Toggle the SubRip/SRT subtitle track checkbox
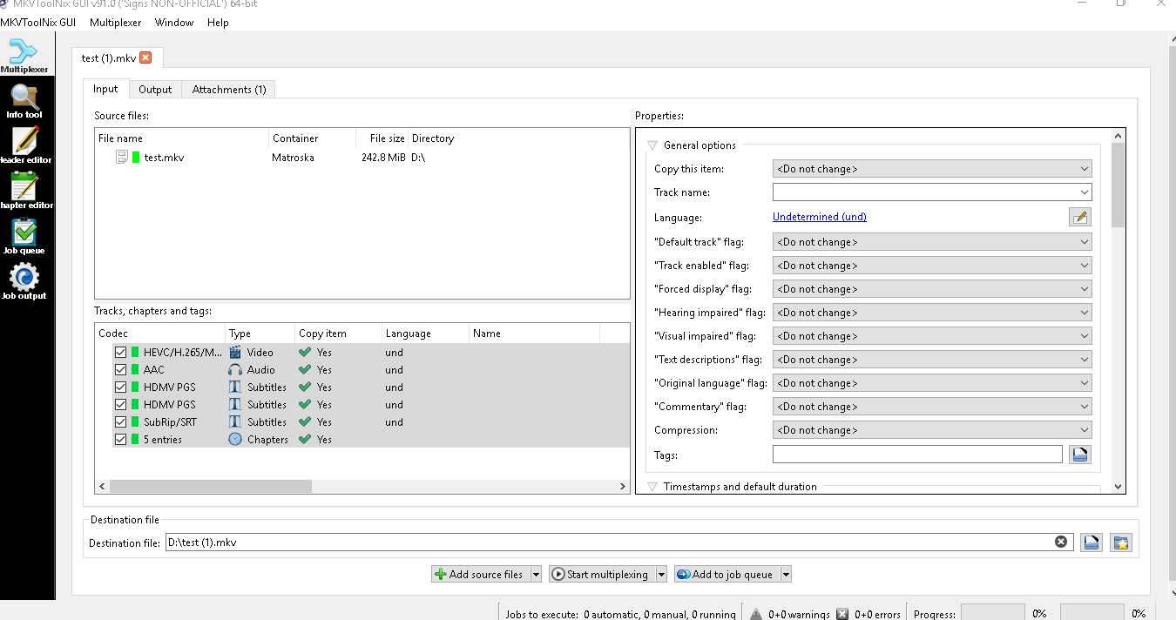This screenshot has height=620, width=1176. click(120, 422)
